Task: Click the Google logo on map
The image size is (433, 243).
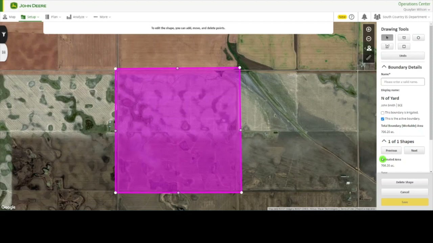Action: [x=8, y=207]
